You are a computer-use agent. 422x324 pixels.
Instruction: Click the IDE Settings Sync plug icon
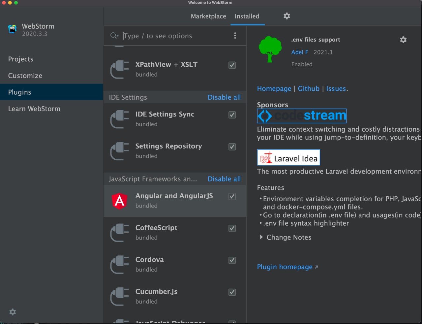pyautogui.click(x=119, y=119)
